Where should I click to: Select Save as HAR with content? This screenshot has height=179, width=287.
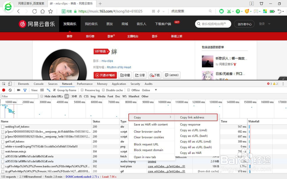(x=151, y=124)
